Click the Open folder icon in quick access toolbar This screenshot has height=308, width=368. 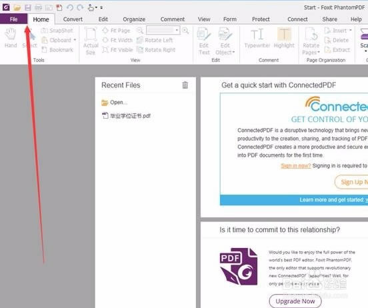(x=17, y=8)
